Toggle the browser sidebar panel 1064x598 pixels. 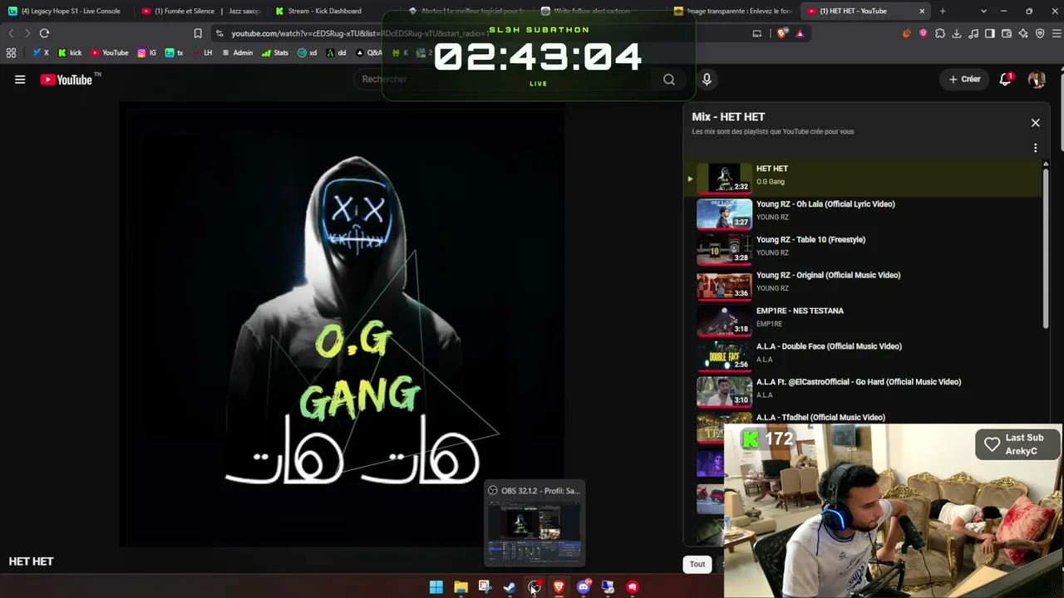coord(990,33)
